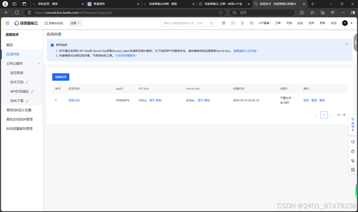The height and width of the screenshot is (212, 358).
Task: Reload the page with refresh icon
Action: coord(17,12)
